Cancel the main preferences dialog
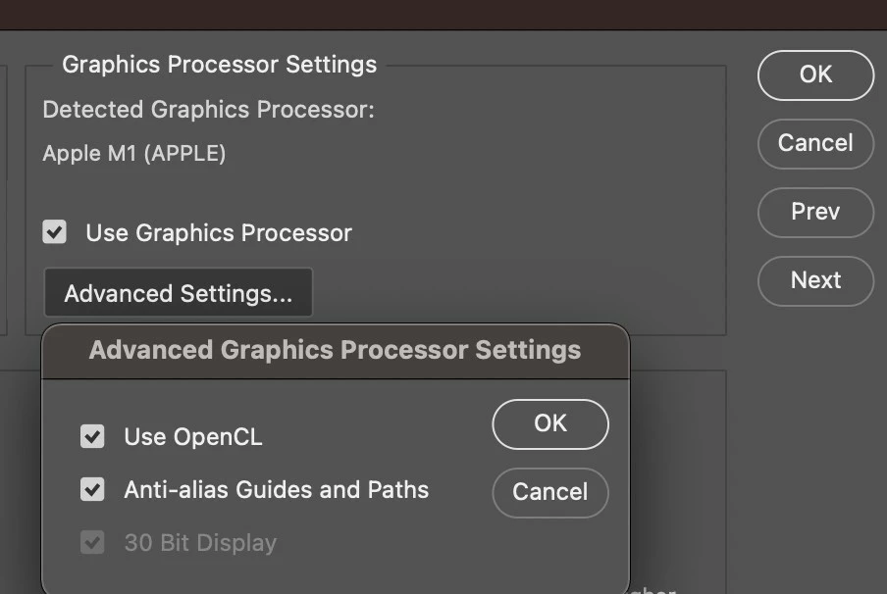 tap(815, 143)
